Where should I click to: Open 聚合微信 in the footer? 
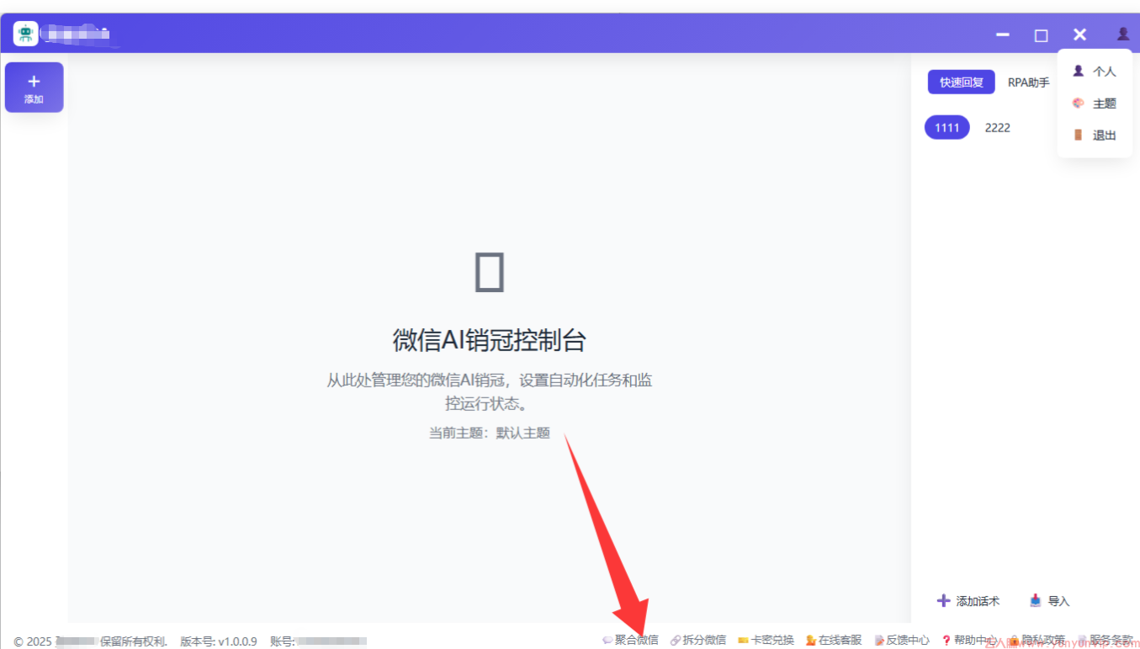pos(631,640)
